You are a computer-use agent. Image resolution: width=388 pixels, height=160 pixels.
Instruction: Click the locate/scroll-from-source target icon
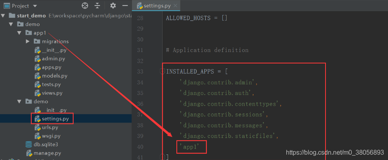(x=85, y=6)
